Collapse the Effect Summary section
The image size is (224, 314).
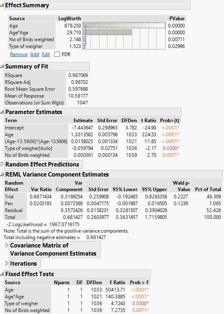2,5
